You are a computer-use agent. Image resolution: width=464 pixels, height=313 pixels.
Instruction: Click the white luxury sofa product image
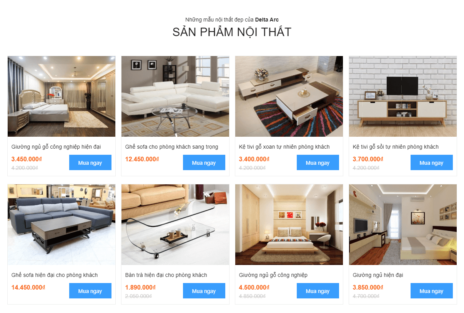[x=175, y=96]
